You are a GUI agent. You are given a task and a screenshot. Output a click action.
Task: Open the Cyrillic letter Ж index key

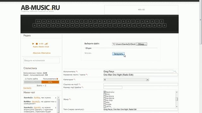(x=62, y=25)
